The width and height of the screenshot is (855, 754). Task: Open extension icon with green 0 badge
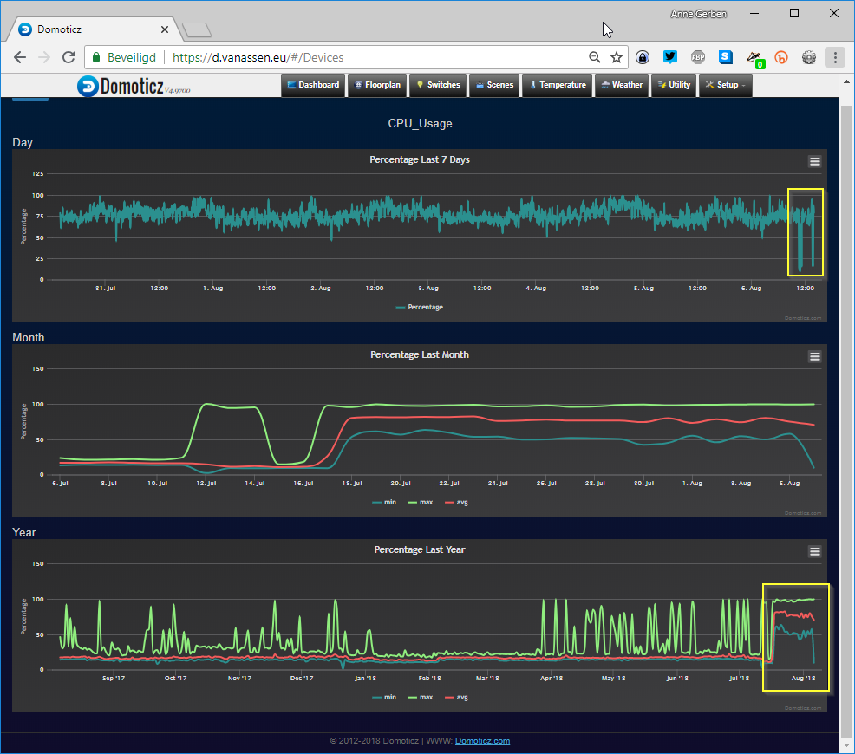754,58
